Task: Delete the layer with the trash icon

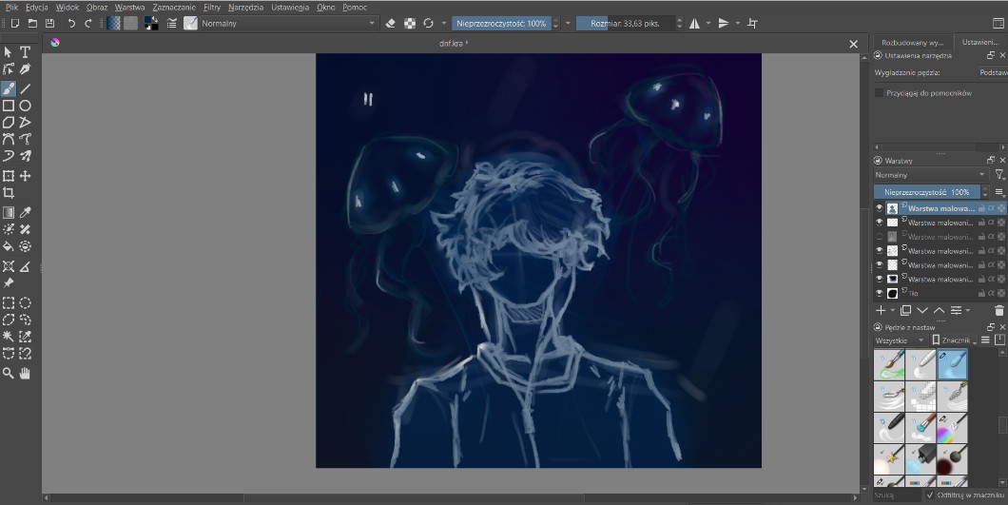Action: [998, 310]
